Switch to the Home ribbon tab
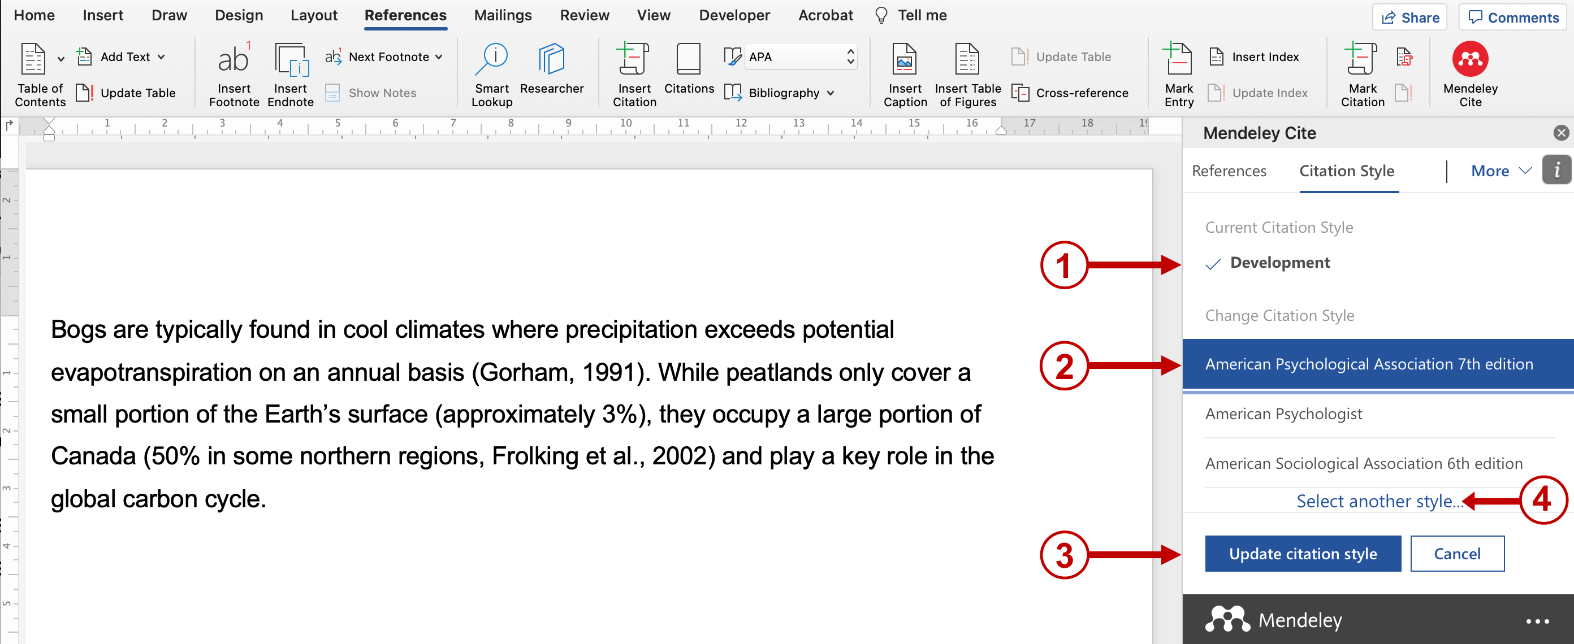The image size is (1574, 644). (x=34, y=15)
